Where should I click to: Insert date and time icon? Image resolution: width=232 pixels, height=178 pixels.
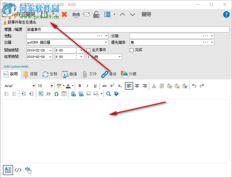click(x=41, y=94)
